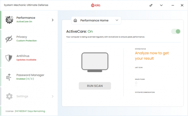Minimize the System Mechanic window

pyautogui.click(x=173, y=5)
